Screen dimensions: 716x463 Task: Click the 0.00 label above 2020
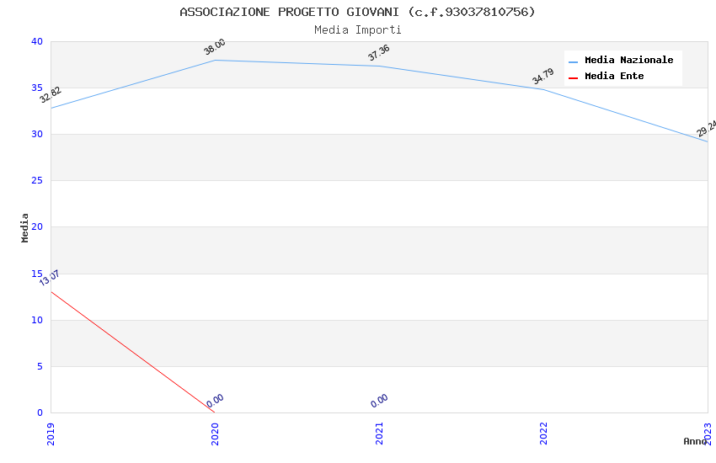pos(215,401)
